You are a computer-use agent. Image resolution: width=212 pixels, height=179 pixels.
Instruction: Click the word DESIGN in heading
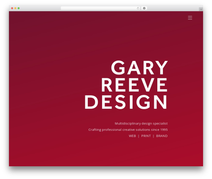(126, 102)
